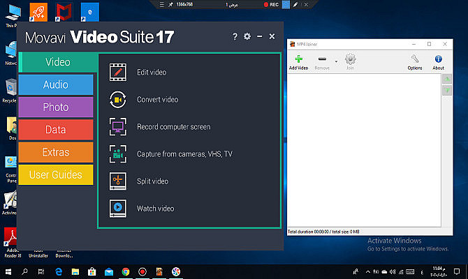Click the Split video label
This screenshot has width=468, height=279.
(x=152, y=181)
